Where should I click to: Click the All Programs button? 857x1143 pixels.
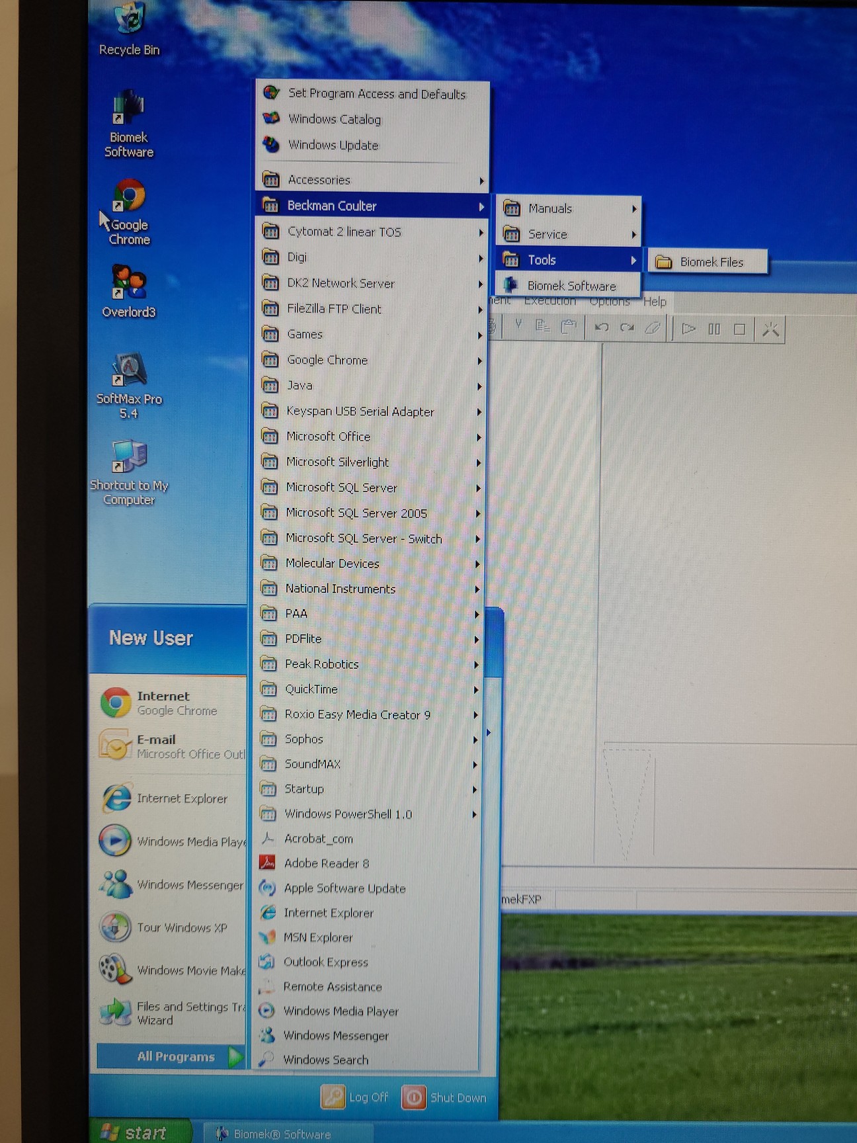click(x=171, y=1056)
